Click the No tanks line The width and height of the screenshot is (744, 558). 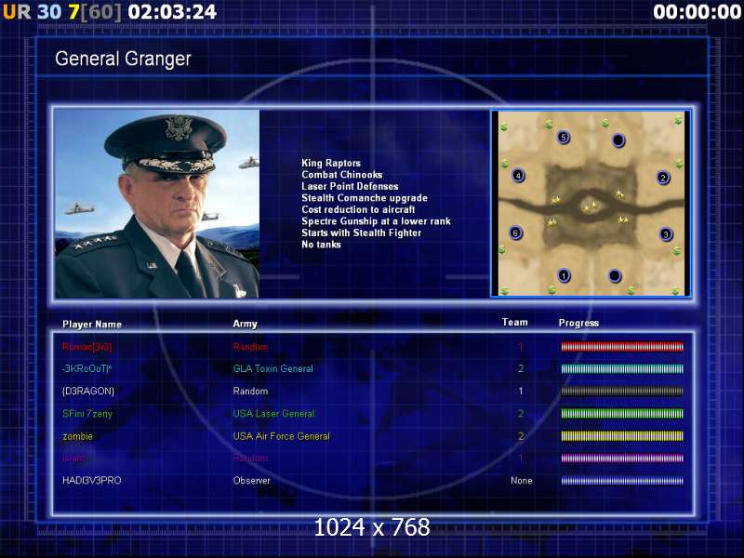coord(321,245)
